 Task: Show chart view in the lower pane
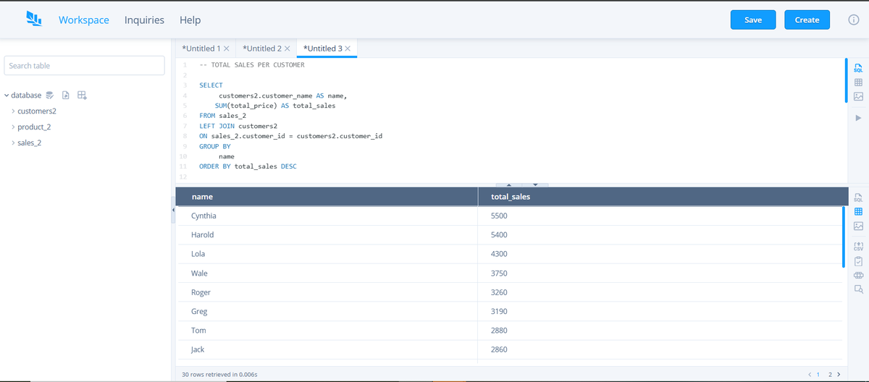point(858,228)
